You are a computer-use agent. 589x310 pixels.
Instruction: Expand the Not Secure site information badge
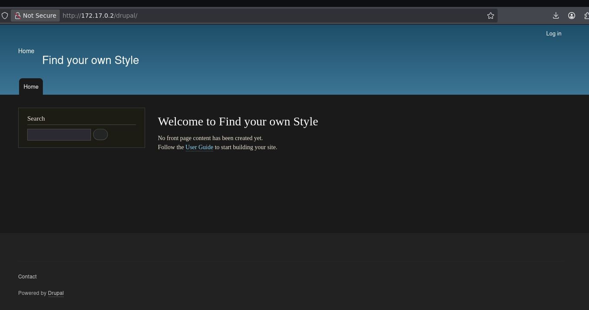point(35,16)
